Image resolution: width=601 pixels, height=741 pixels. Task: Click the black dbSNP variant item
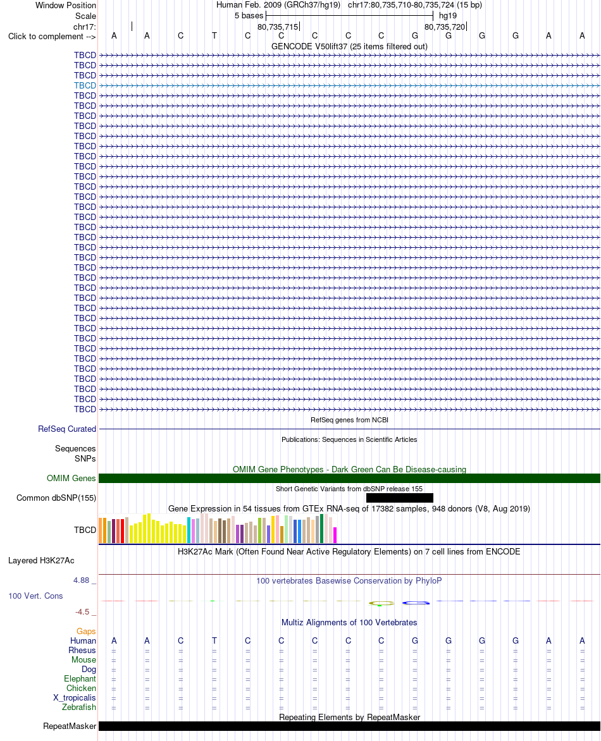pyautogui.click(x=400, y=498)
